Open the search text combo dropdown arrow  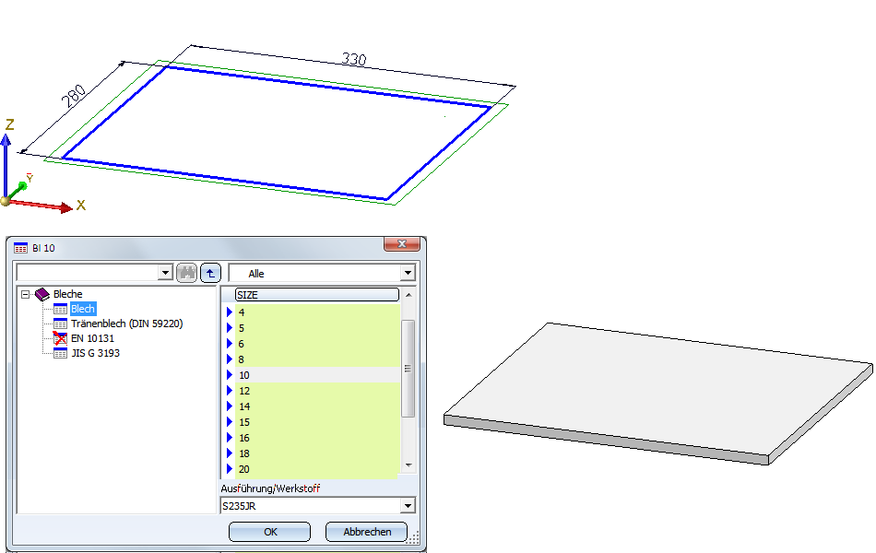click(165, 273)
